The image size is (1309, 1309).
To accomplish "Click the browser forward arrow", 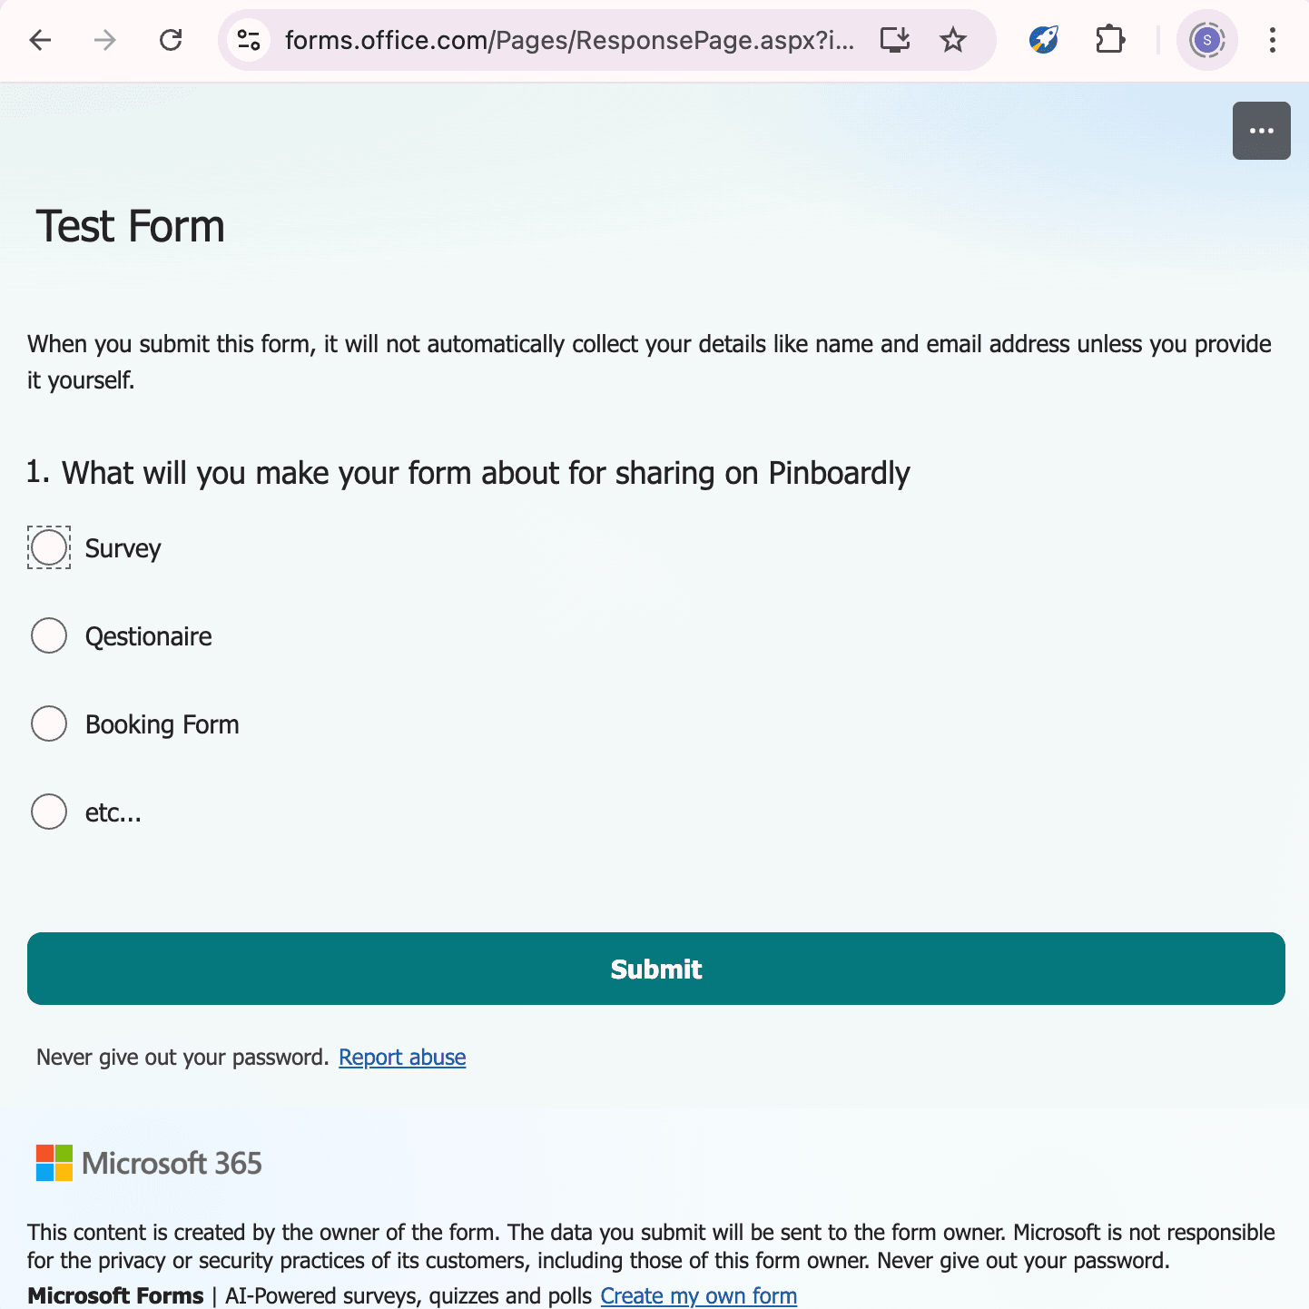I will coord(104,40).
